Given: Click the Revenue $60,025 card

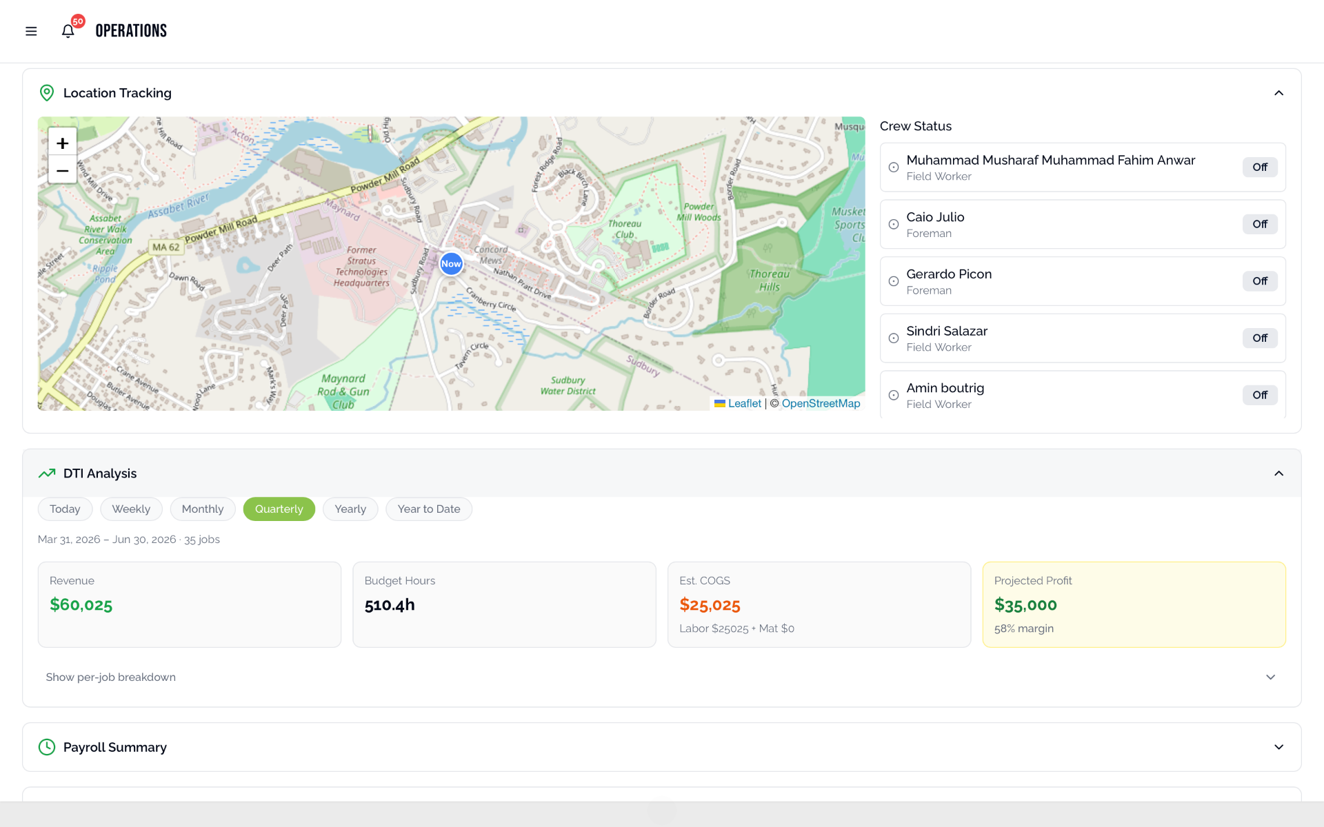Looking at the screenshot, I should click(190, 604).
